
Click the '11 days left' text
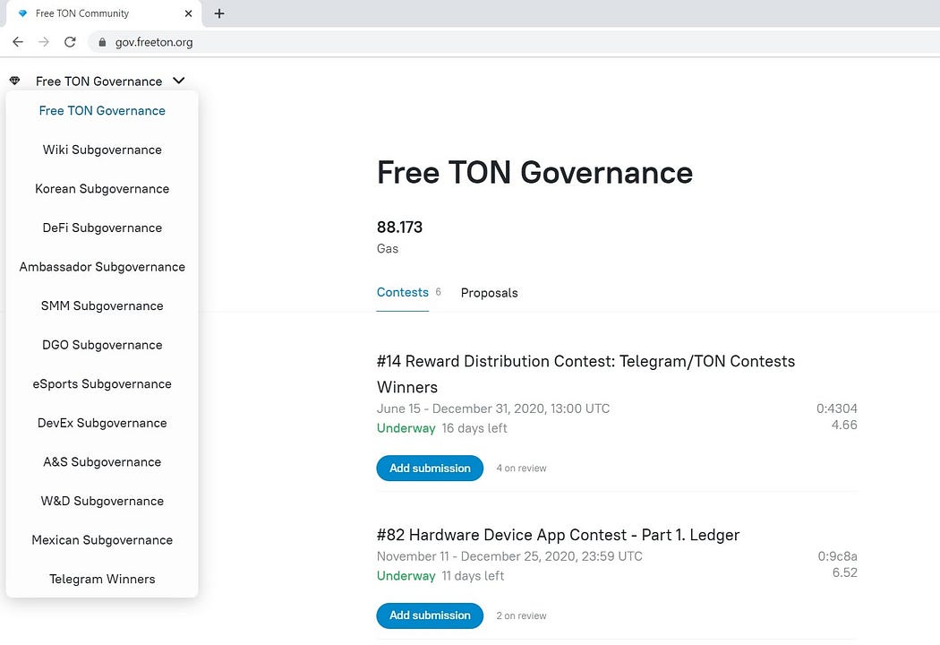473,576
